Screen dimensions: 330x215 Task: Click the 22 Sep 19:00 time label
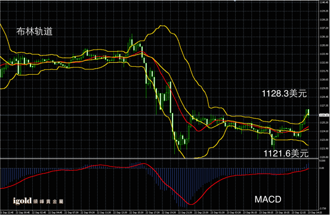click(x=169, y=213)
